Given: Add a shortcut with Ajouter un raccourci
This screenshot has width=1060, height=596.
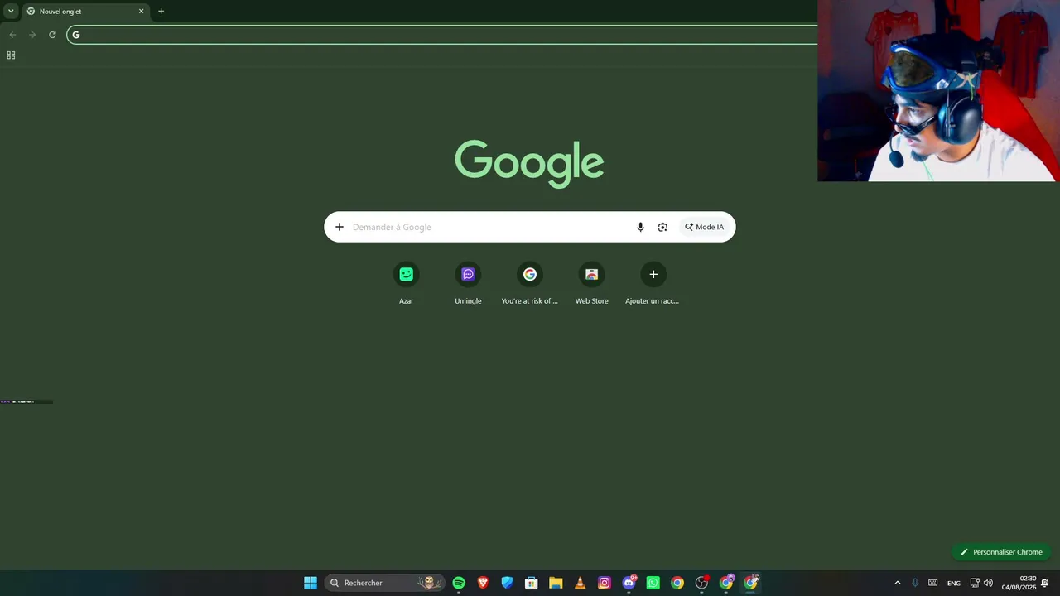Looking at the screenshot, I should 653,283.
